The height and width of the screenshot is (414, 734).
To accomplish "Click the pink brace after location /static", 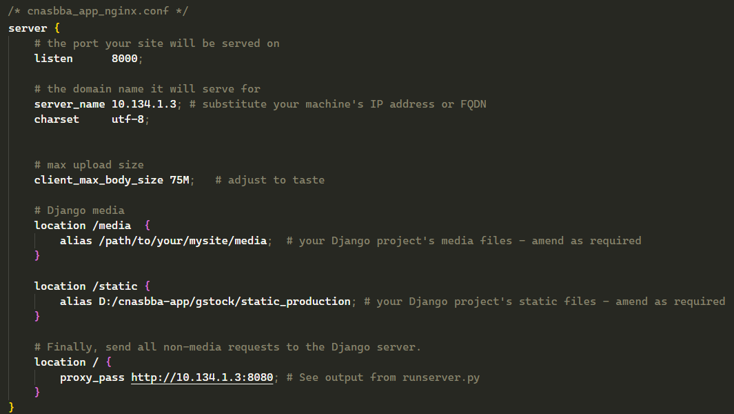I will pyautogui.click(x=147, y=286).
